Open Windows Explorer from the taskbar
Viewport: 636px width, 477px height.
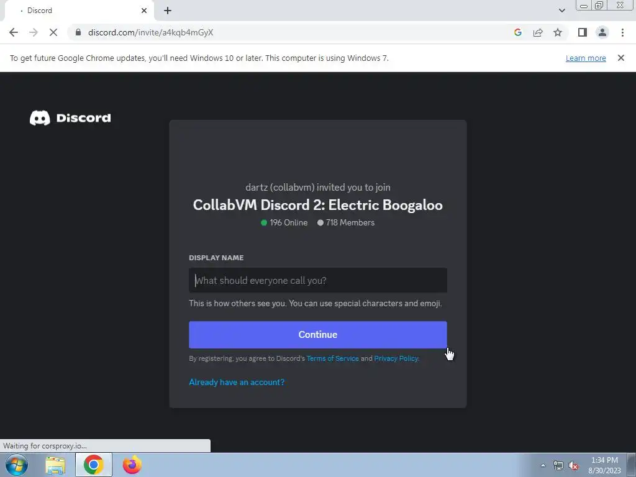pos(55,465)
